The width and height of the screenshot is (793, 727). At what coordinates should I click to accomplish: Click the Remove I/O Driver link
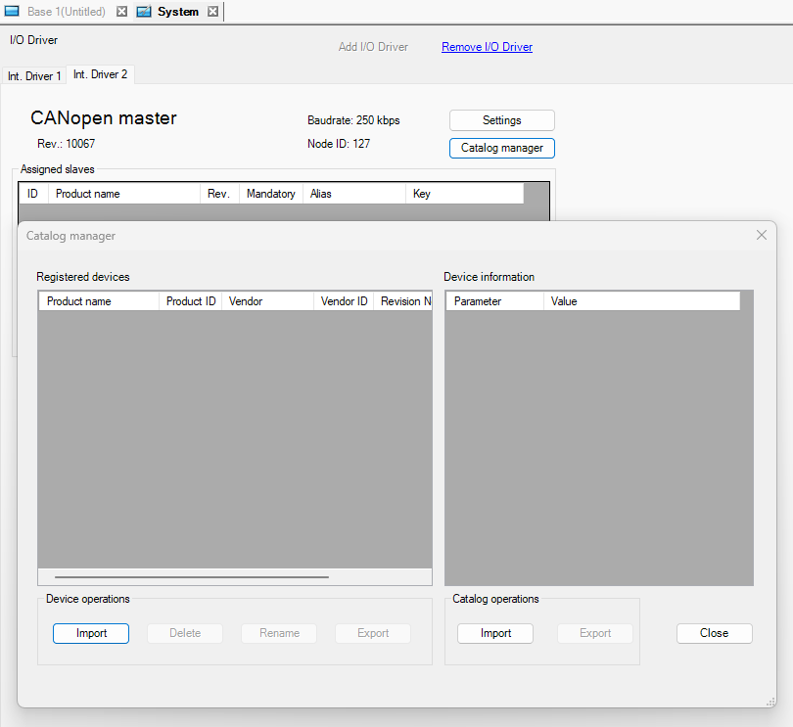[487, 47]
